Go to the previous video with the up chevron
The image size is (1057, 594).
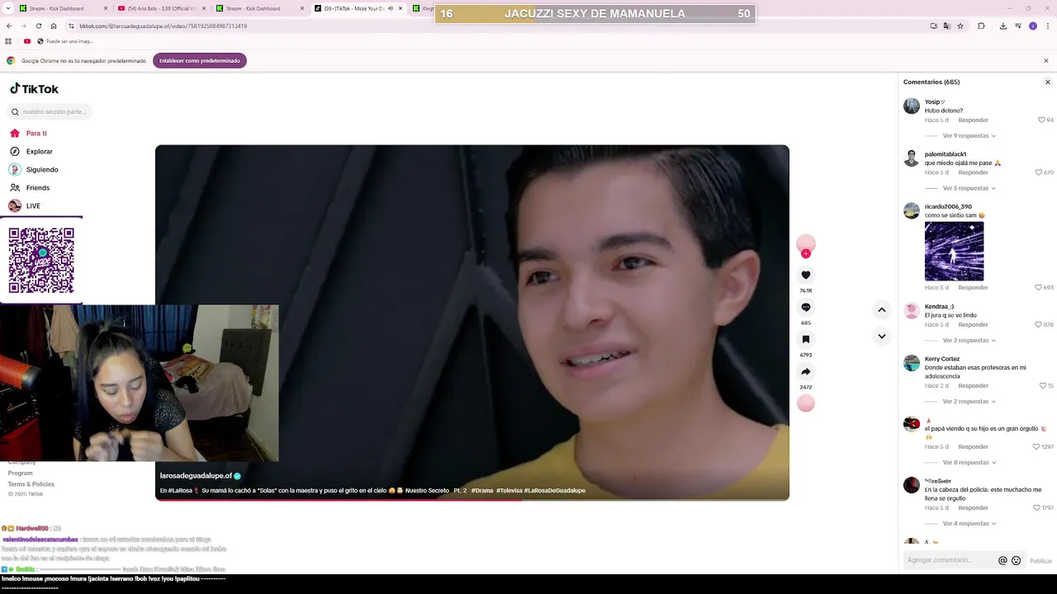pos(882,310)
